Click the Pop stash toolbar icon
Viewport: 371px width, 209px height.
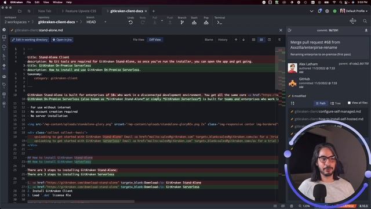[206, 23]
